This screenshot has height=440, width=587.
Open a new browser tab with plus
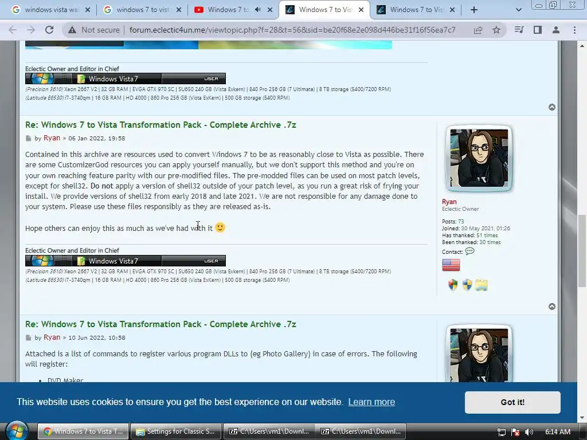474,10
